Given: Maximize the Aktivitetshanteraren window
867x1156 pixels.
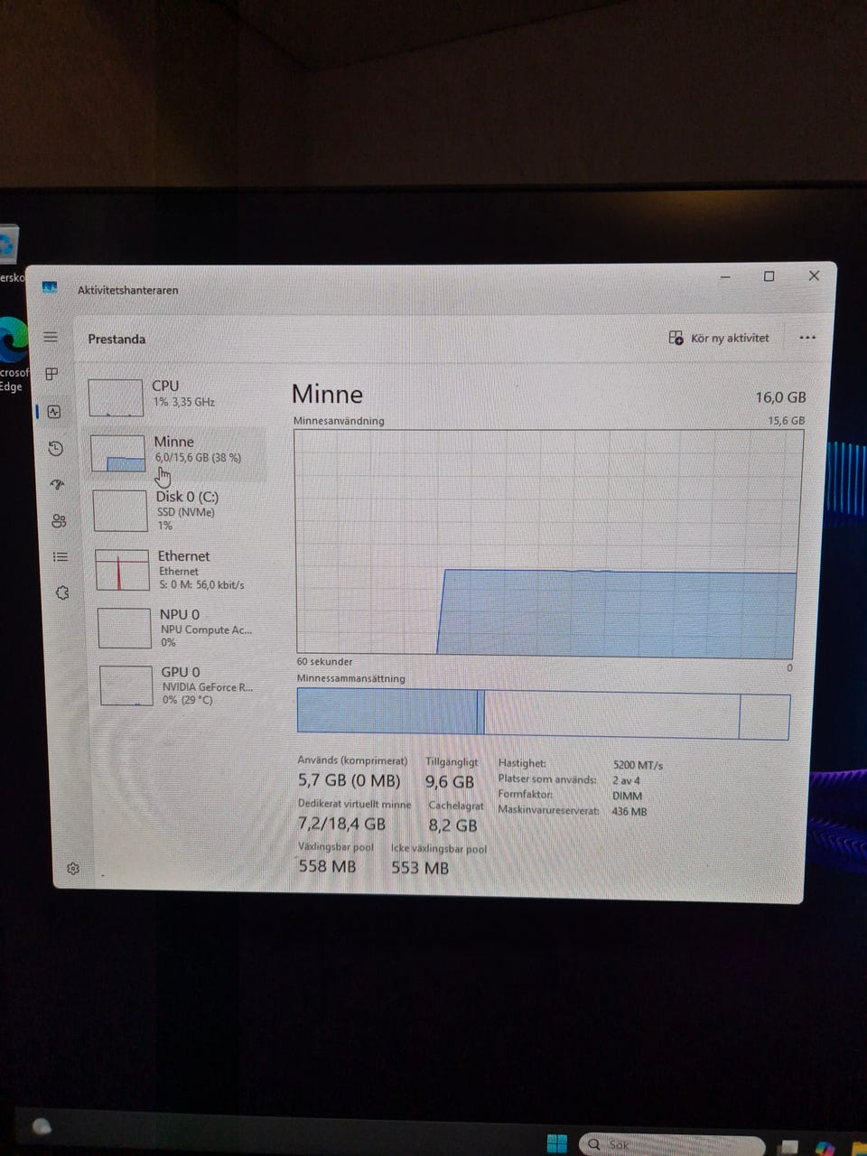Looking at the screenshot, I should pos(769,276).
